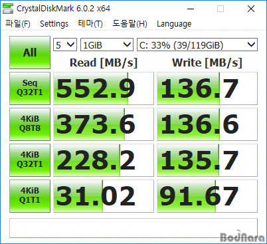Open the Language menu
This screenshot has height=244, width=267.
[x=174, y=24]
